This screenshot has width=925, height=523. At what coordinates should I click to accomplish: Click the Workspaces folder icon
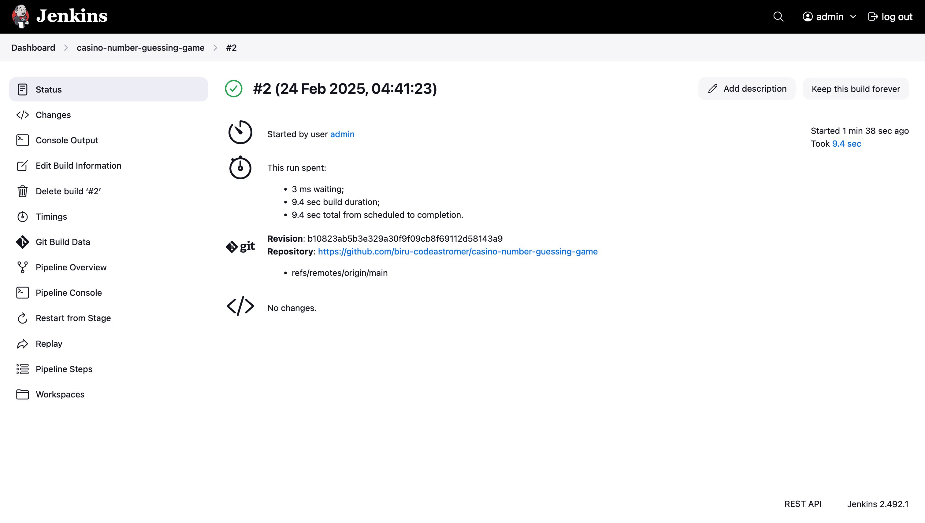[x=22, y=394]
